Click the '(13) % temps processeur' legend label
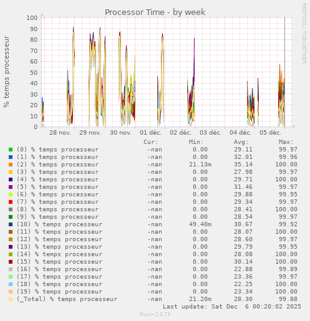The image size is (310, 321). tap(59, 247)
